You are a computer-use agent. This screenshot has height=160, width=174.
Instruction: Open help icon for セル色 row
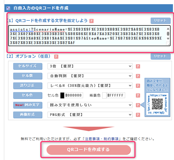[x=138, y=95]
